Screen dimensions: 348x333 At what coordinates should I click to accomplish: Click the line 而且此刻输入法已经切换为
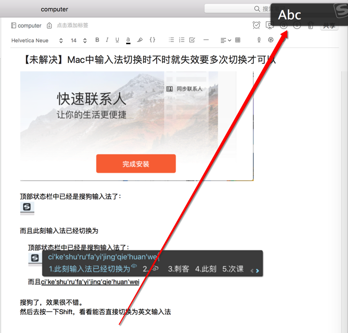tap(59, 231)
